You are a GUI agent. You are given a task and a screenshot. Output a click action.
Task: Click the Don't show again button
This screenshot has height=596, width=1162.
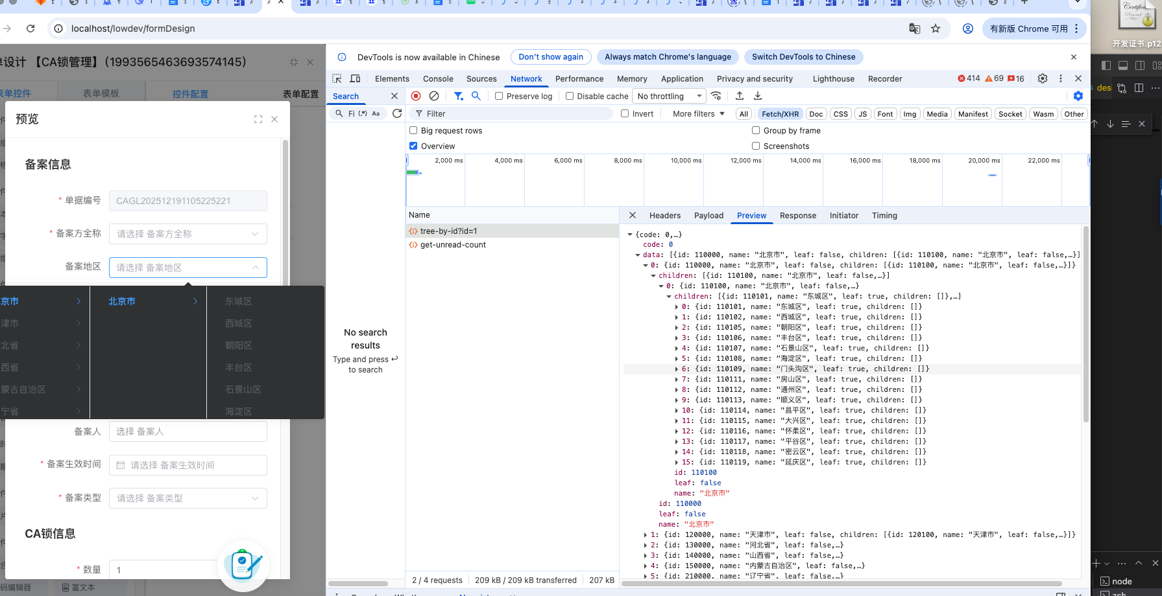click(550, 57)
